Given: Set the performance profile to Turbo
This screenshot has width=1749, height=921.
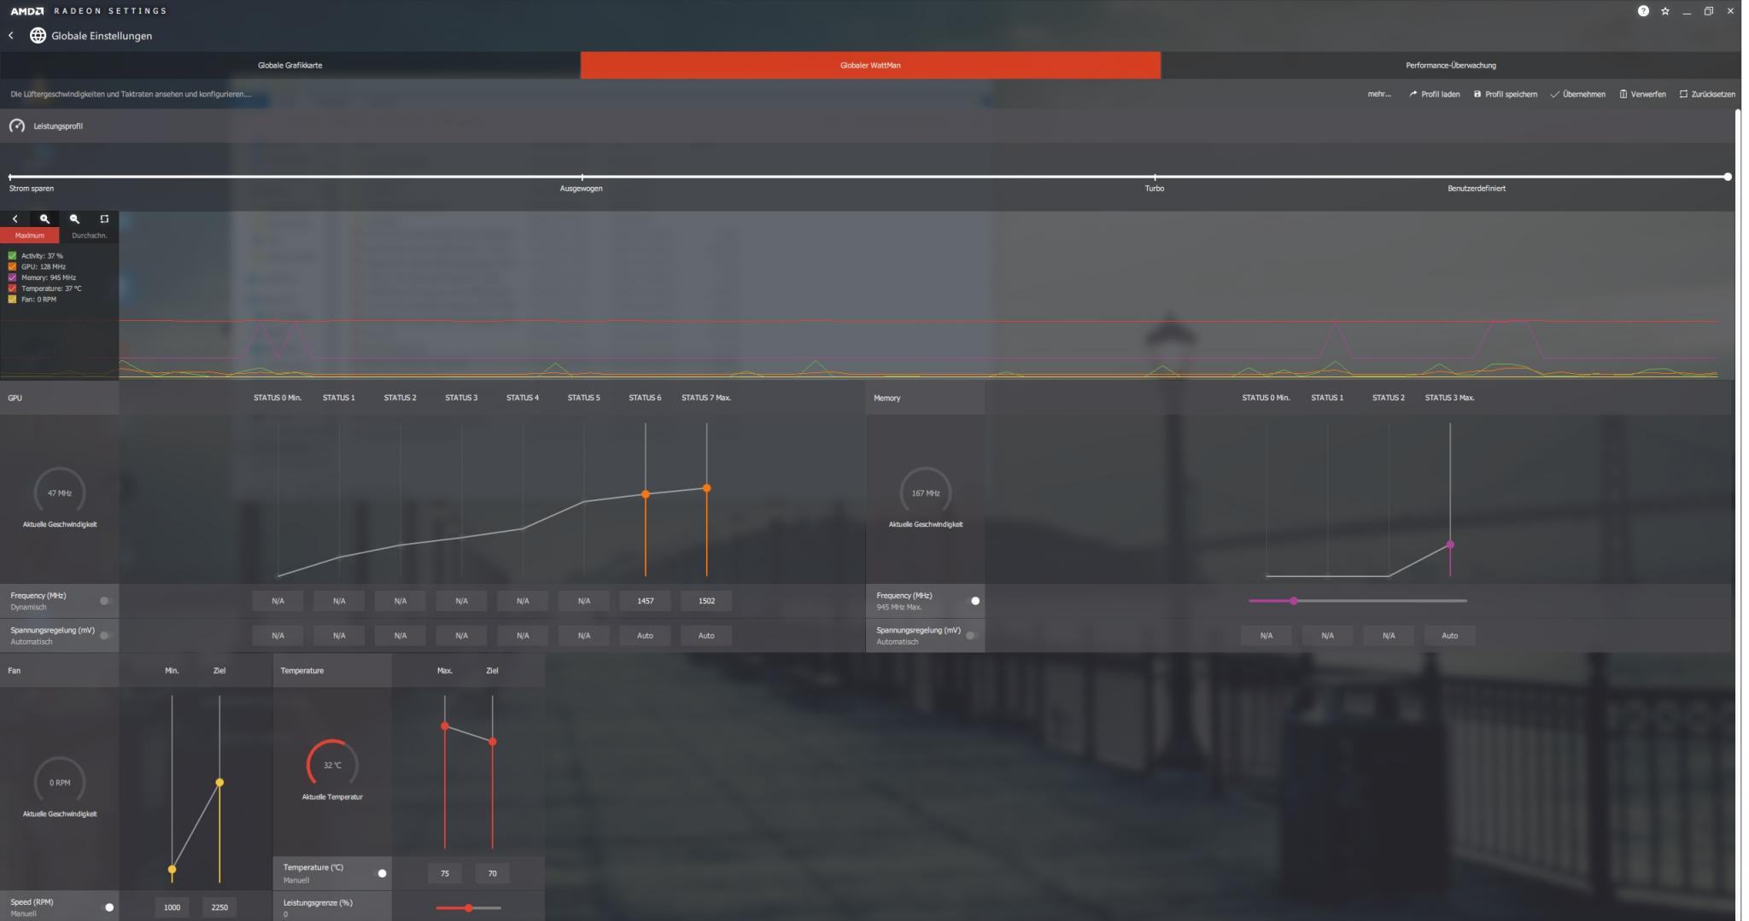Looking at the screenshot, I should tap(1155, 189).
